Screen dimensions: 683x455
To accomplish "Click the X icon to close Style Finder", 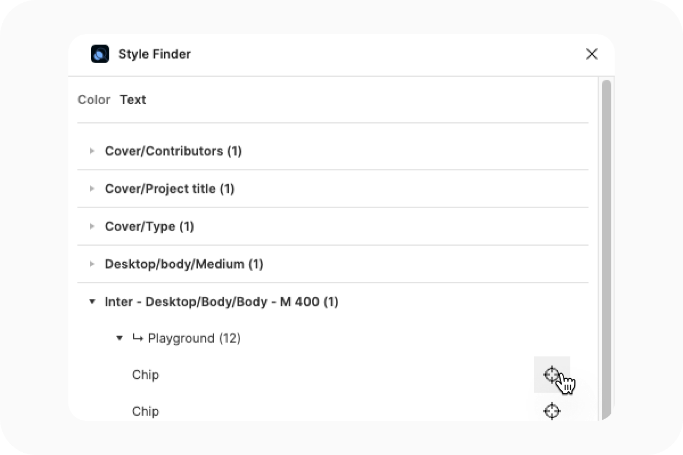I will coord(592,54).
